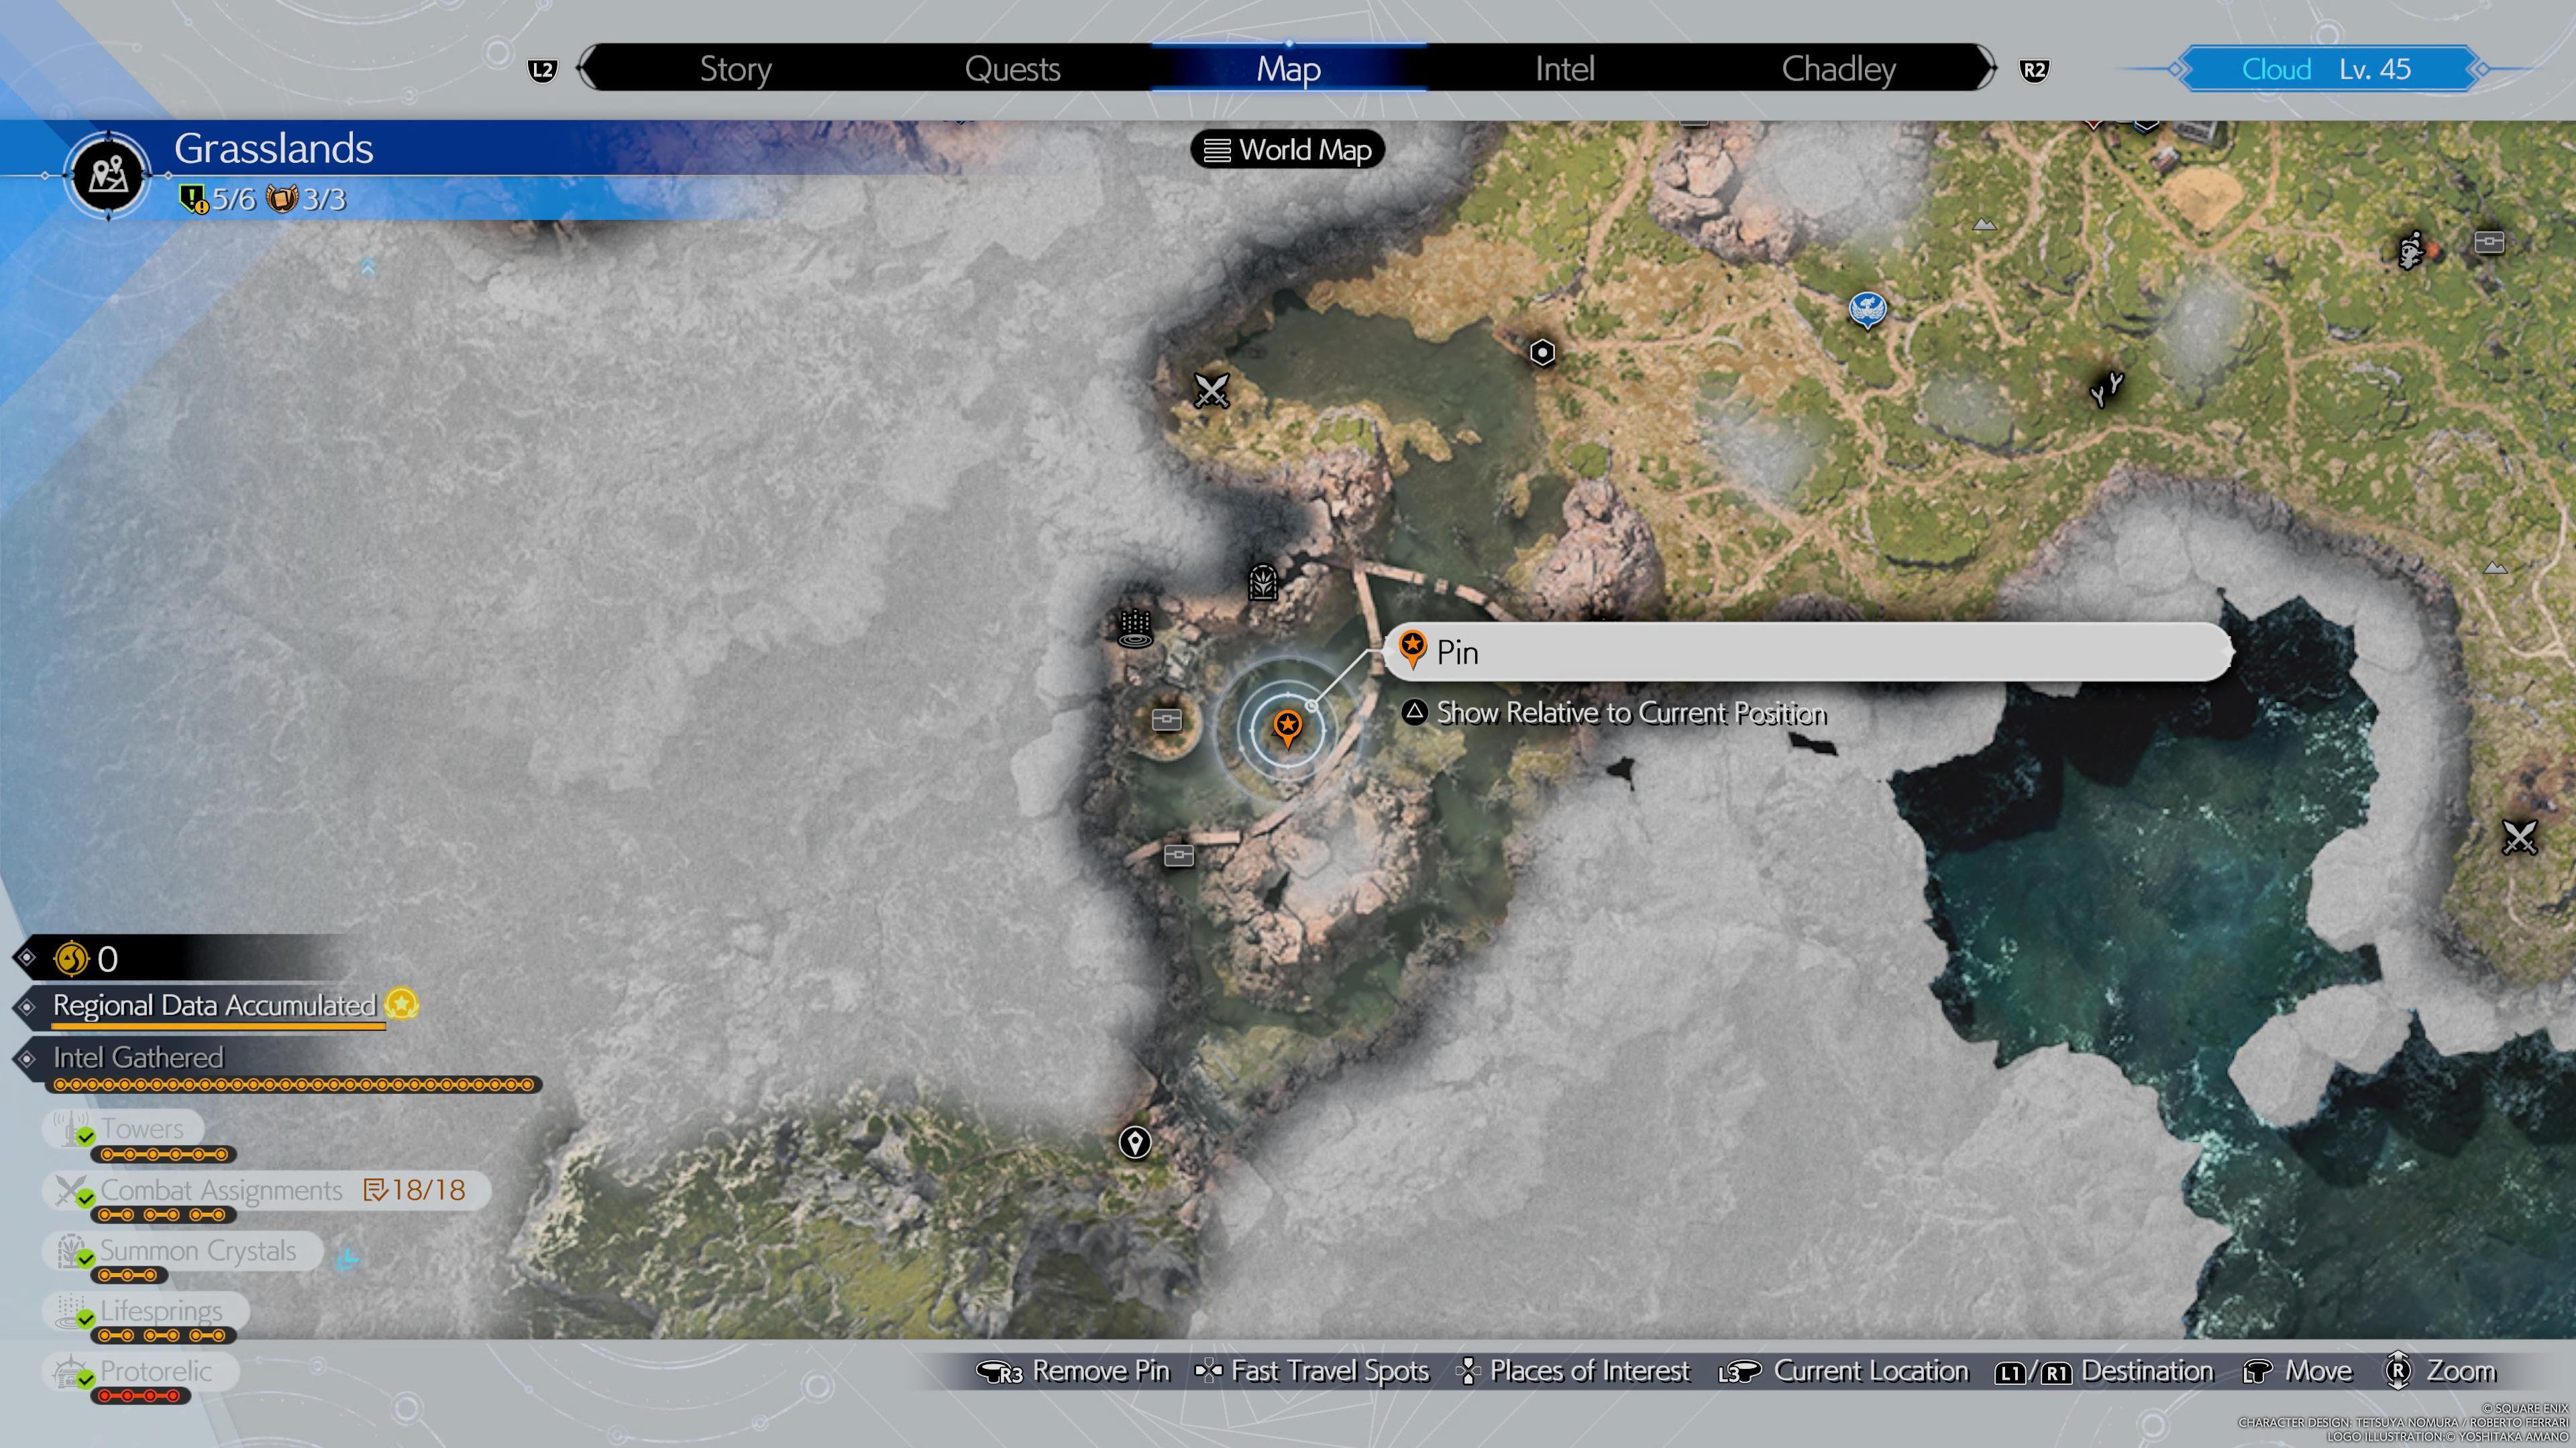Select the hexagon marker on the map
The image size is (2576, 1448).
[1543, 353]
